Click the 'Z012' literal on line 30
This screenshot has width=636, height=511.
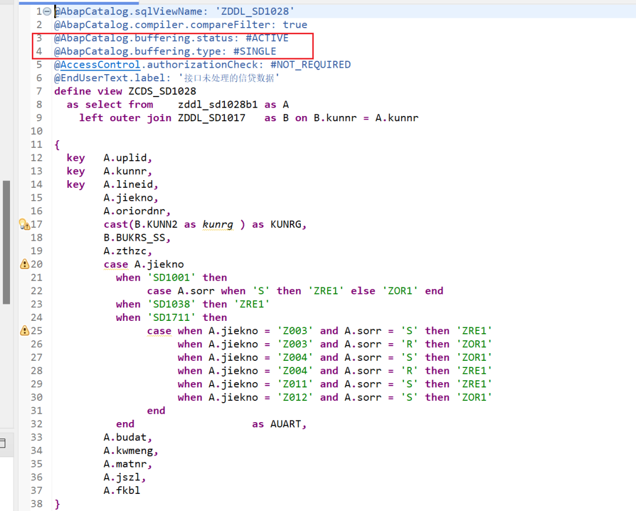coord(295,397)
